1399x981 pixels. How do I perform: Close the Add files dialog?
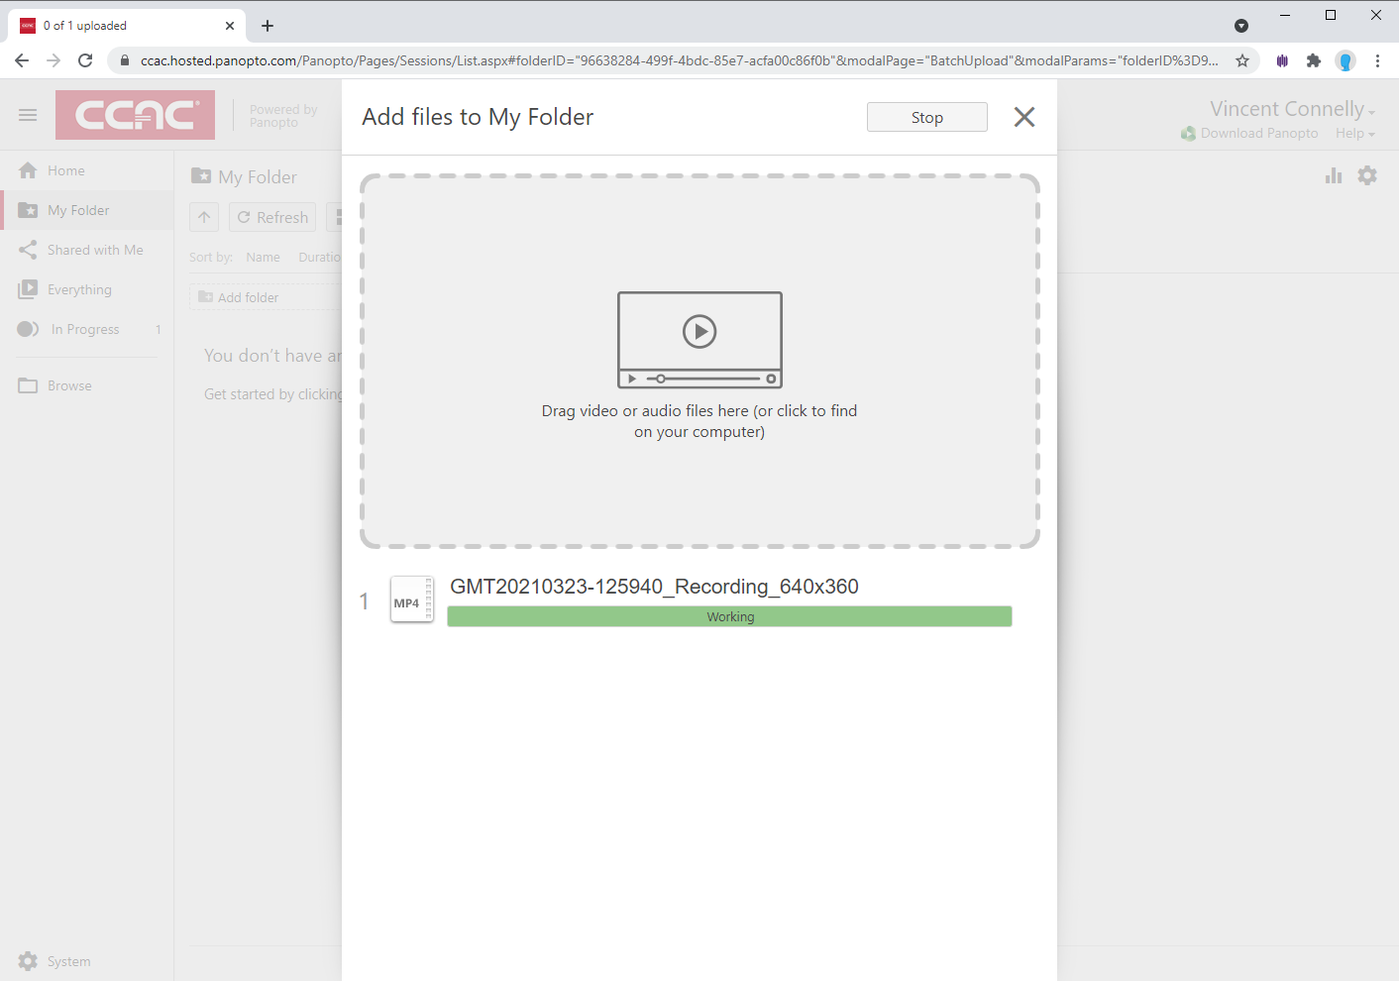coord(1024,117)
